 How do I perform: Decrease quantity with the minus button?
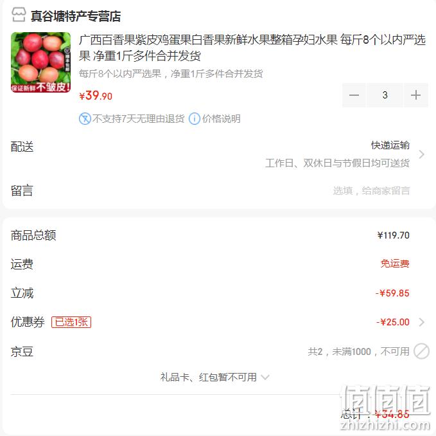point(354,95)
